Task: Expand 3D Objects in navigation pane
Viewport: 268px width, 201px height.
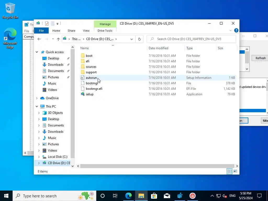Action: [x=39, y=113]
